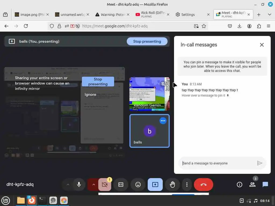Click the present screen button in call bar
The image size is (275, 206).
pos(155,185)
